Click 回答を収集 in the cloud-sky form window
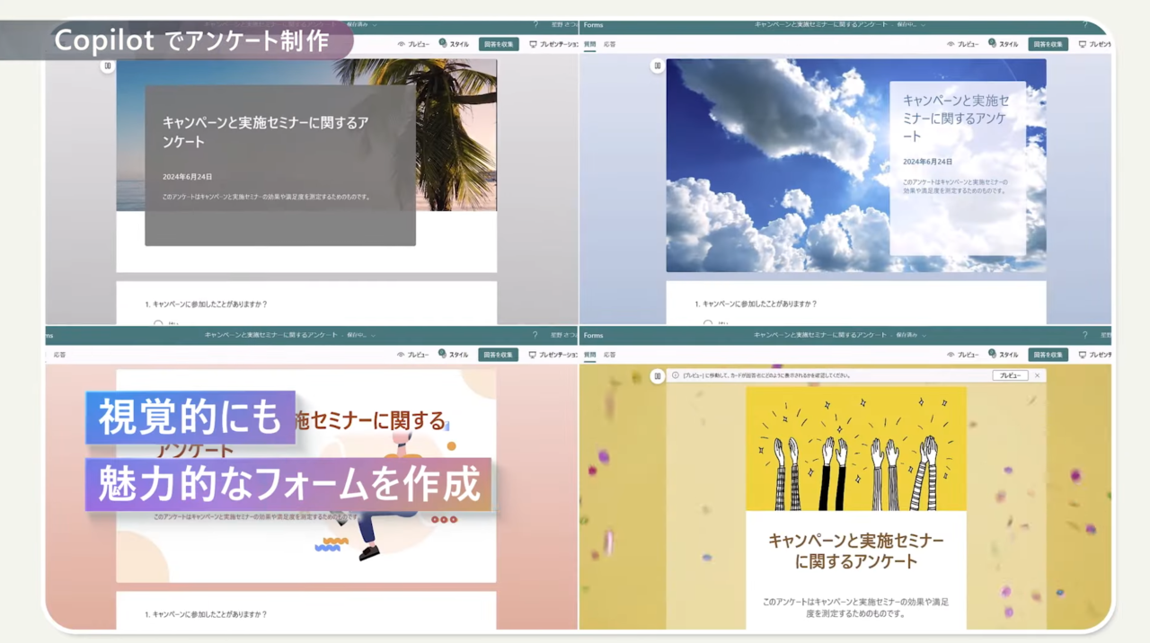This screenshot has width=1150, height=643. coord(1048,44)
